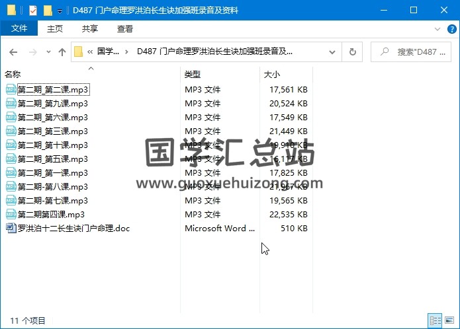This screenshot has width=460, height=329.
Task: Expand the ribbon with the chevron
Action: click(x=438, y=28)
